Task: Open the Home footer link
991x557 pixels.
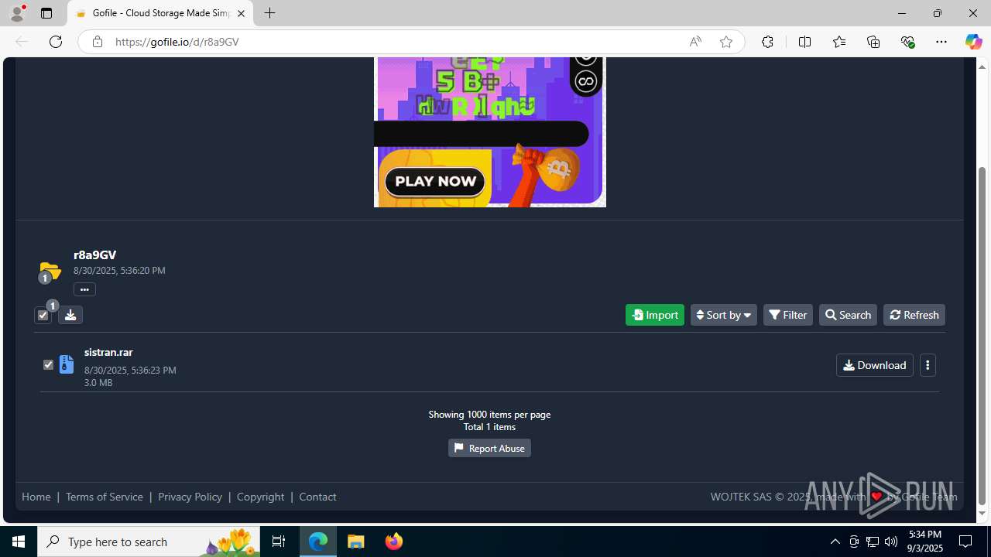Action: coord(36,497)
